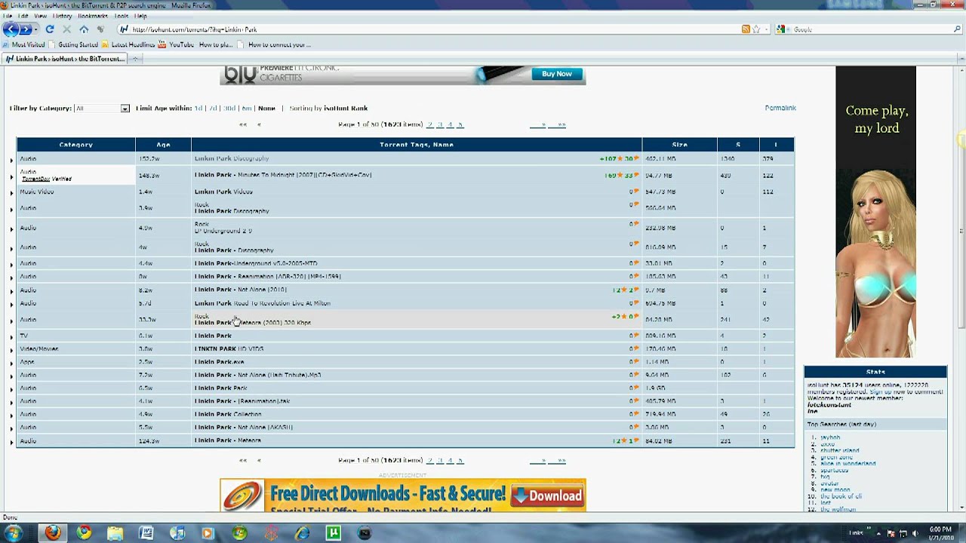
Task: Expand the 152.2w Linkin Park Discography row
Action: [11, 159]
